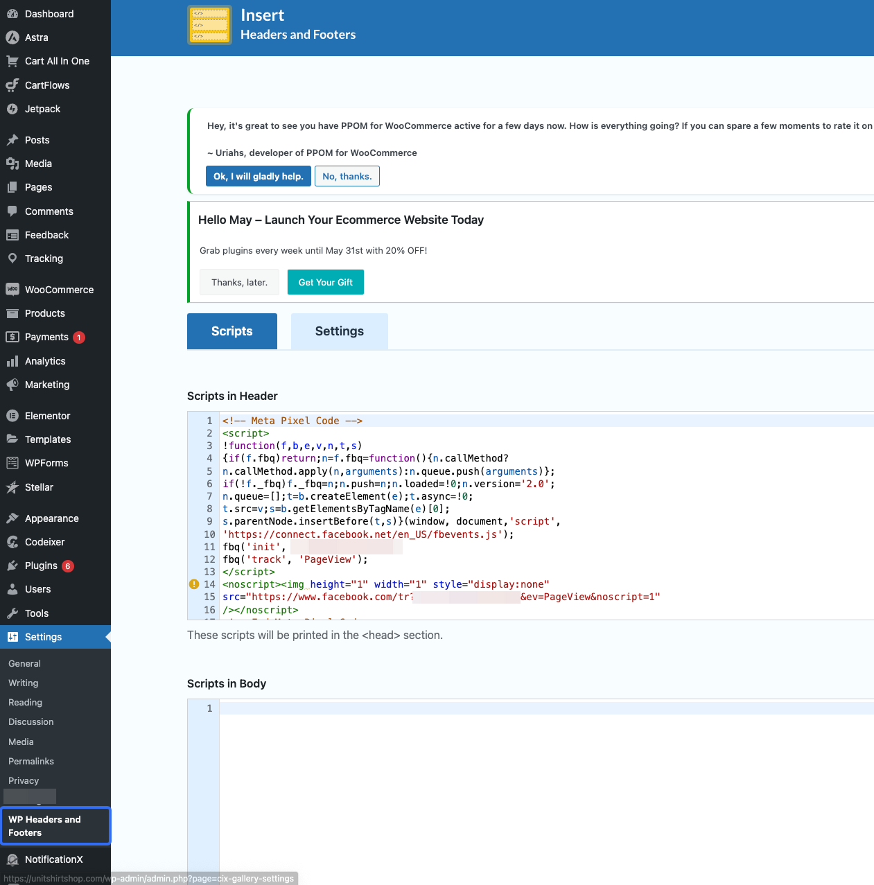
Task: Click the Dashboard gauge icon
Action: pyautogui.click(x=12, y=14)
